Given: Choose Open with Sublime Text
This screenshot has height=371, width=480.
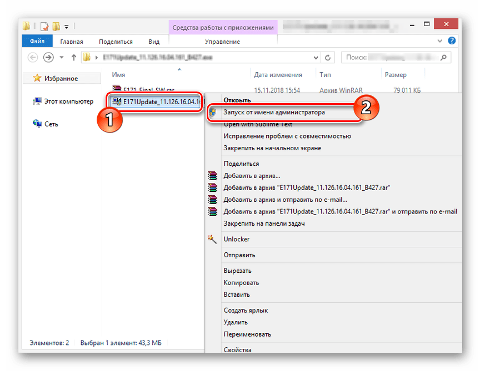Looking at the screenshot, I should [x=258, y=124].
